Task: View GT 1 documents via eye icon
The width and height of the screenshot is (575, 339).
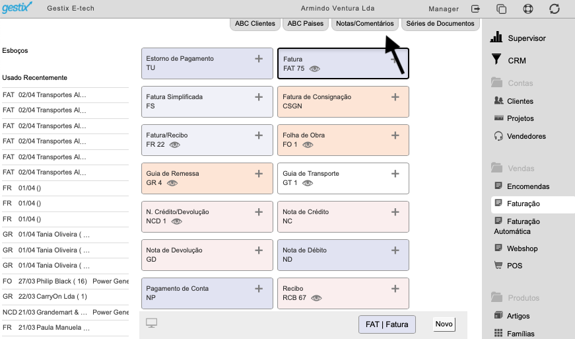Action: click(308, 182)
